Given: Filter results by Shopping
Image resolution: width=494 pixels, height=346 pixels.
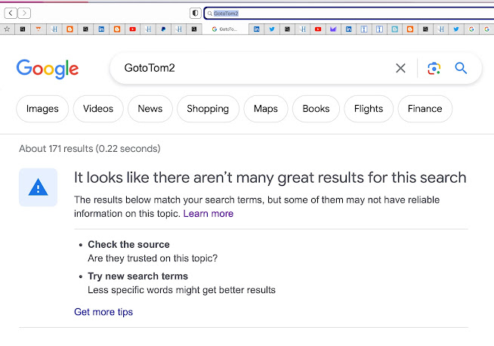Looking at the screenshot, I should (208, 109).
